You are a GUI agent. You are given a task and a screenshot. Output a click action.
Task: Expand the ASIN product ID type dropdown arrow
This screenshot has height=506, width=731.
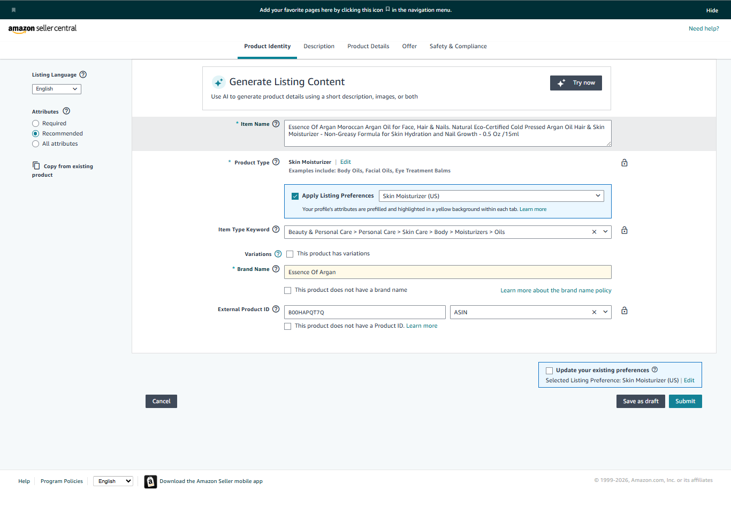[x=605, y=312]
